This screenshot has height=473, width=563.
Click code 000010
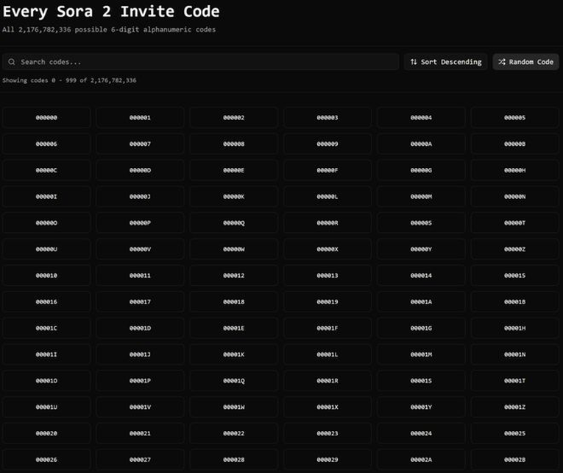(x=46, y=276)
